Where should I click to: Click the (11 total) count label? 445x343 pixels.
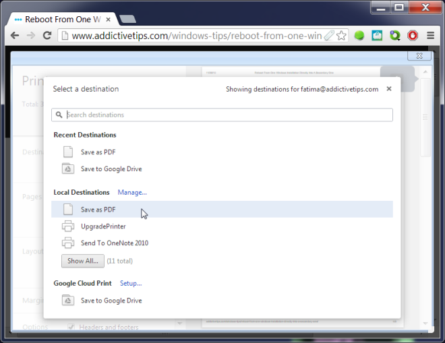coord(119,261)
